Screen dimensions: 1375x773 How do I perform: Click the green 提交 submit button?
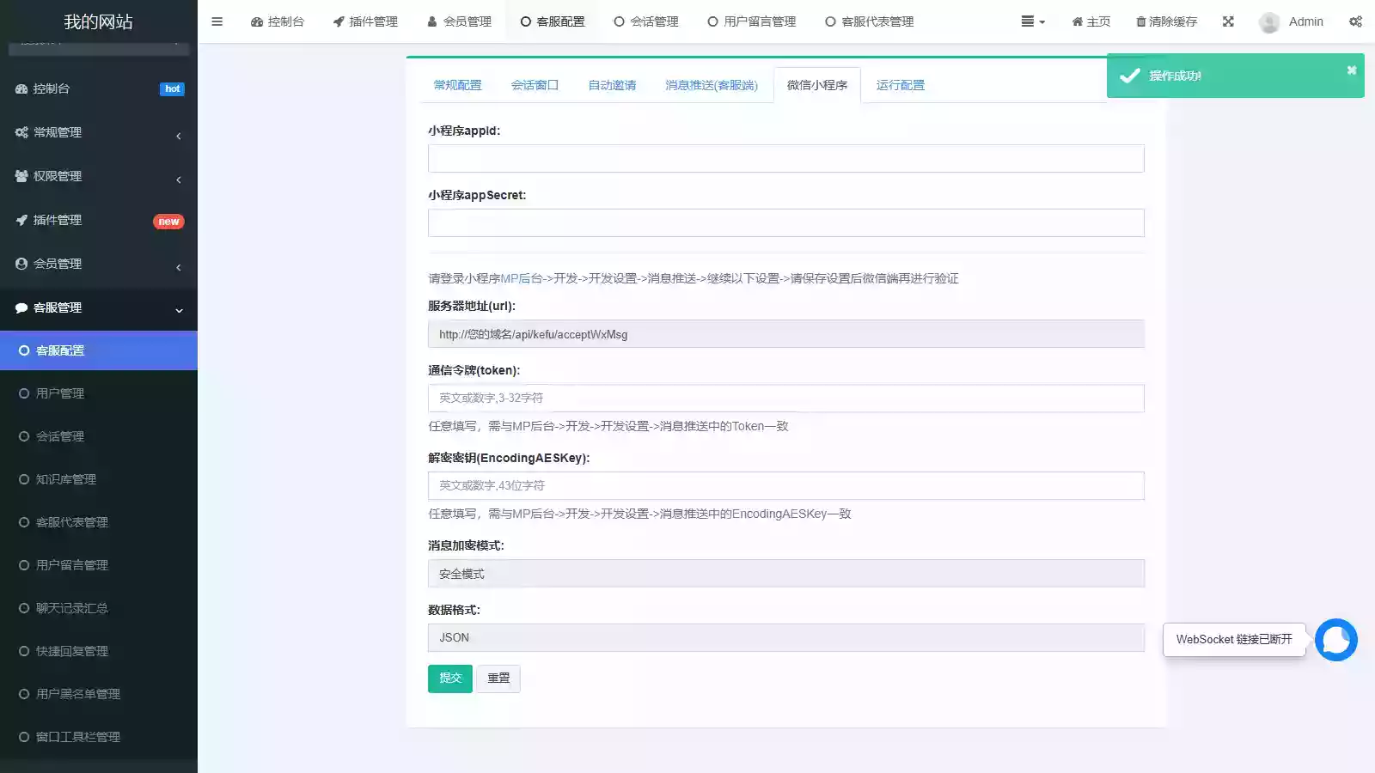(x=449, y=678)
